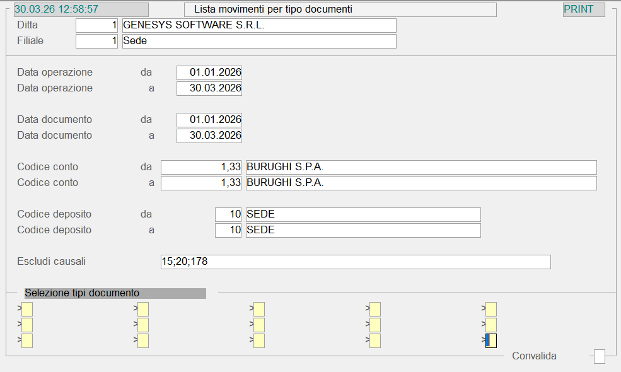Click the Data operazione 'a' date field

(209, 88)
